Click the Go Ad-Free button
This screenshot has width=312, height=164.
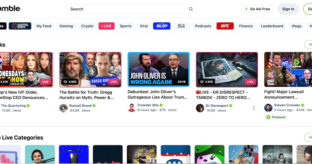(258, 9)
